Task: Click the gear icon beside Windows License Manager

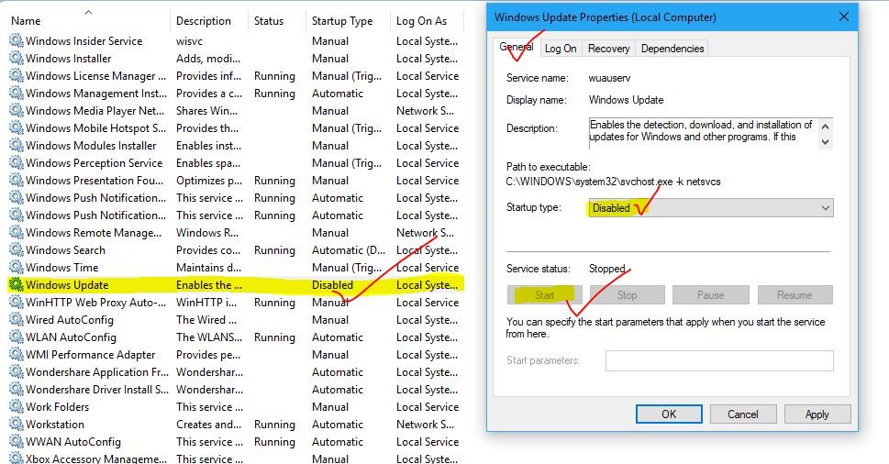Action: point(17,76)
